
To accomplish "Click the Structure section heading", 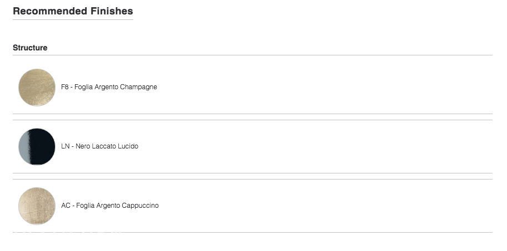I will [30, 48].
